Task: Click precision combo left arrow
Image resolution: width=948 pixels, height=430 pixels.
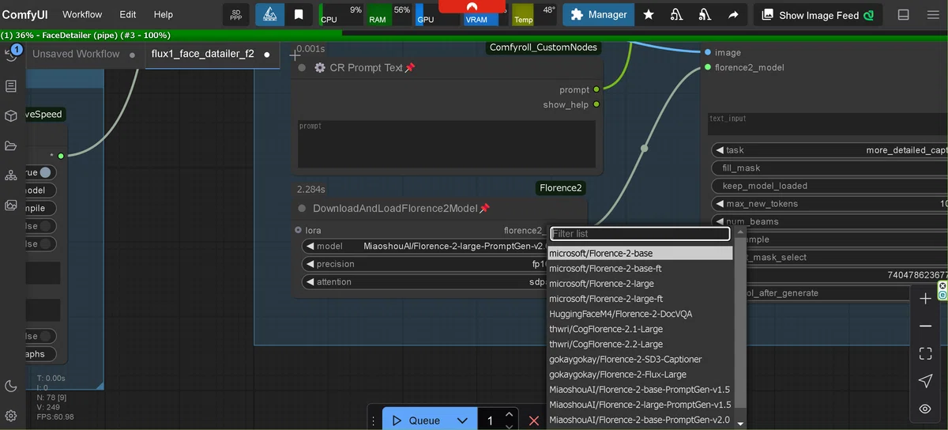Action: 310,264
